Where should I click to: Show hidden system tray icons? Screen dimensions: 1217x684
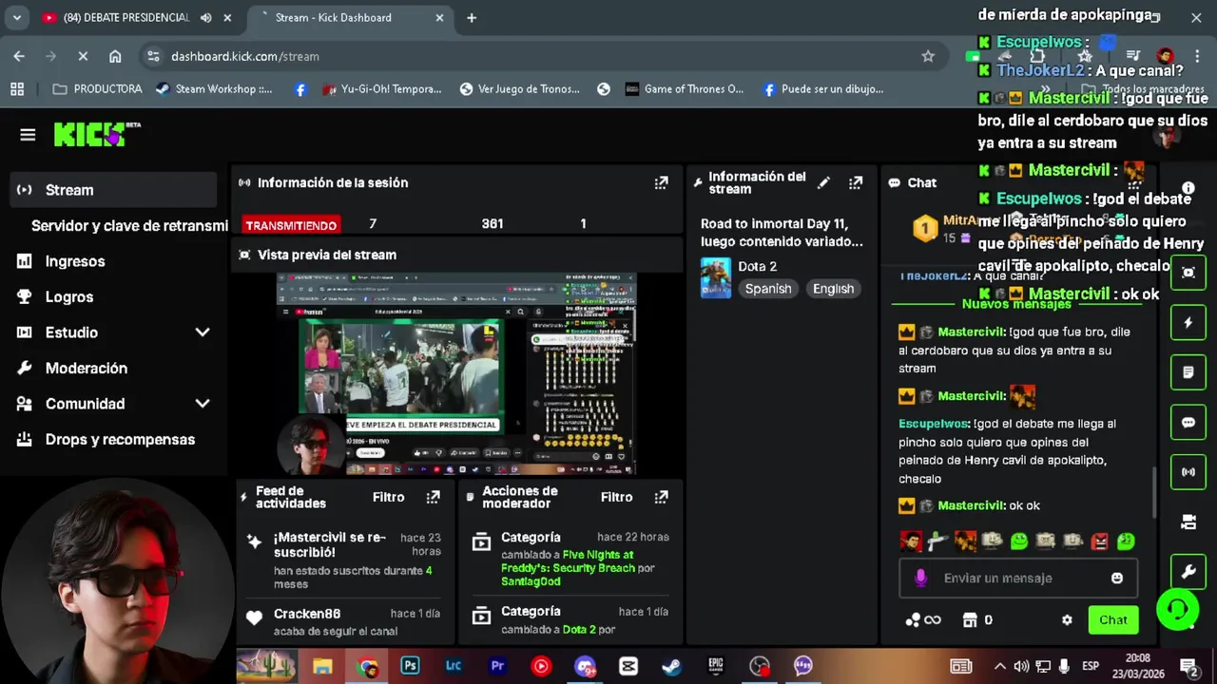999,666
